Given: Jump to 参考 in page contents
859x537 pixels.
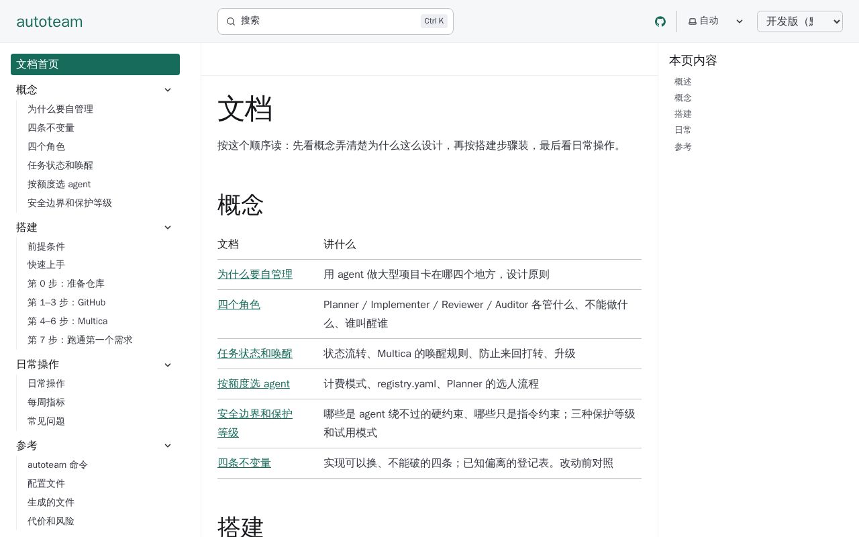Looking at the screenshot, I should 683,147.
